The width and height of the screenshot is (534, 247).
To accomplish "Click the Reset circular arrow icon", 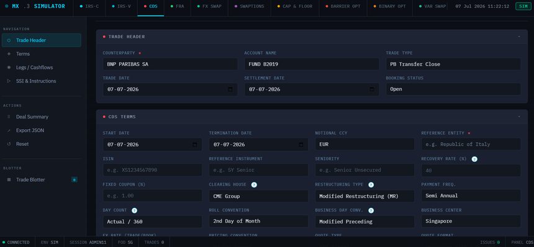I will click(9, 144).
